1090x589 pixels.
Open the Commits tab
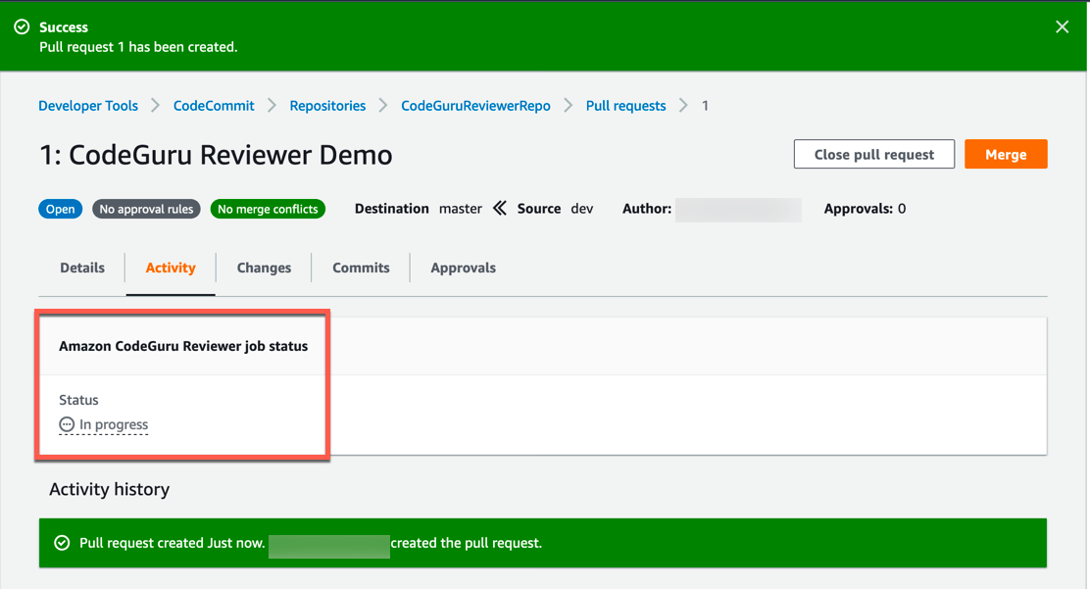tap(361, 267)
